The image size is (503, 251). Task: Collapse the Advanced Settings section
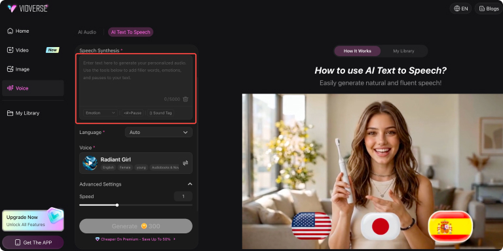(x=190, y=184)
